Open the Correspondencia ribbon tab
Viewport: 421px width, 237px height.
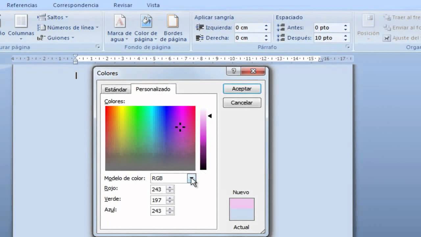76,5
